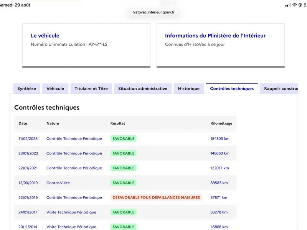
Task: Click the DÉFAVORABLE POUR DÉFAILLANCES MAJEURES badge
Action: point(156,197)
